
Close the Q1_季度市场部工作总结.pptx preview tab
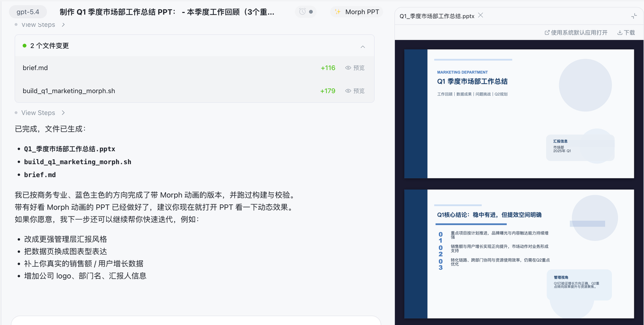(480, 16)
